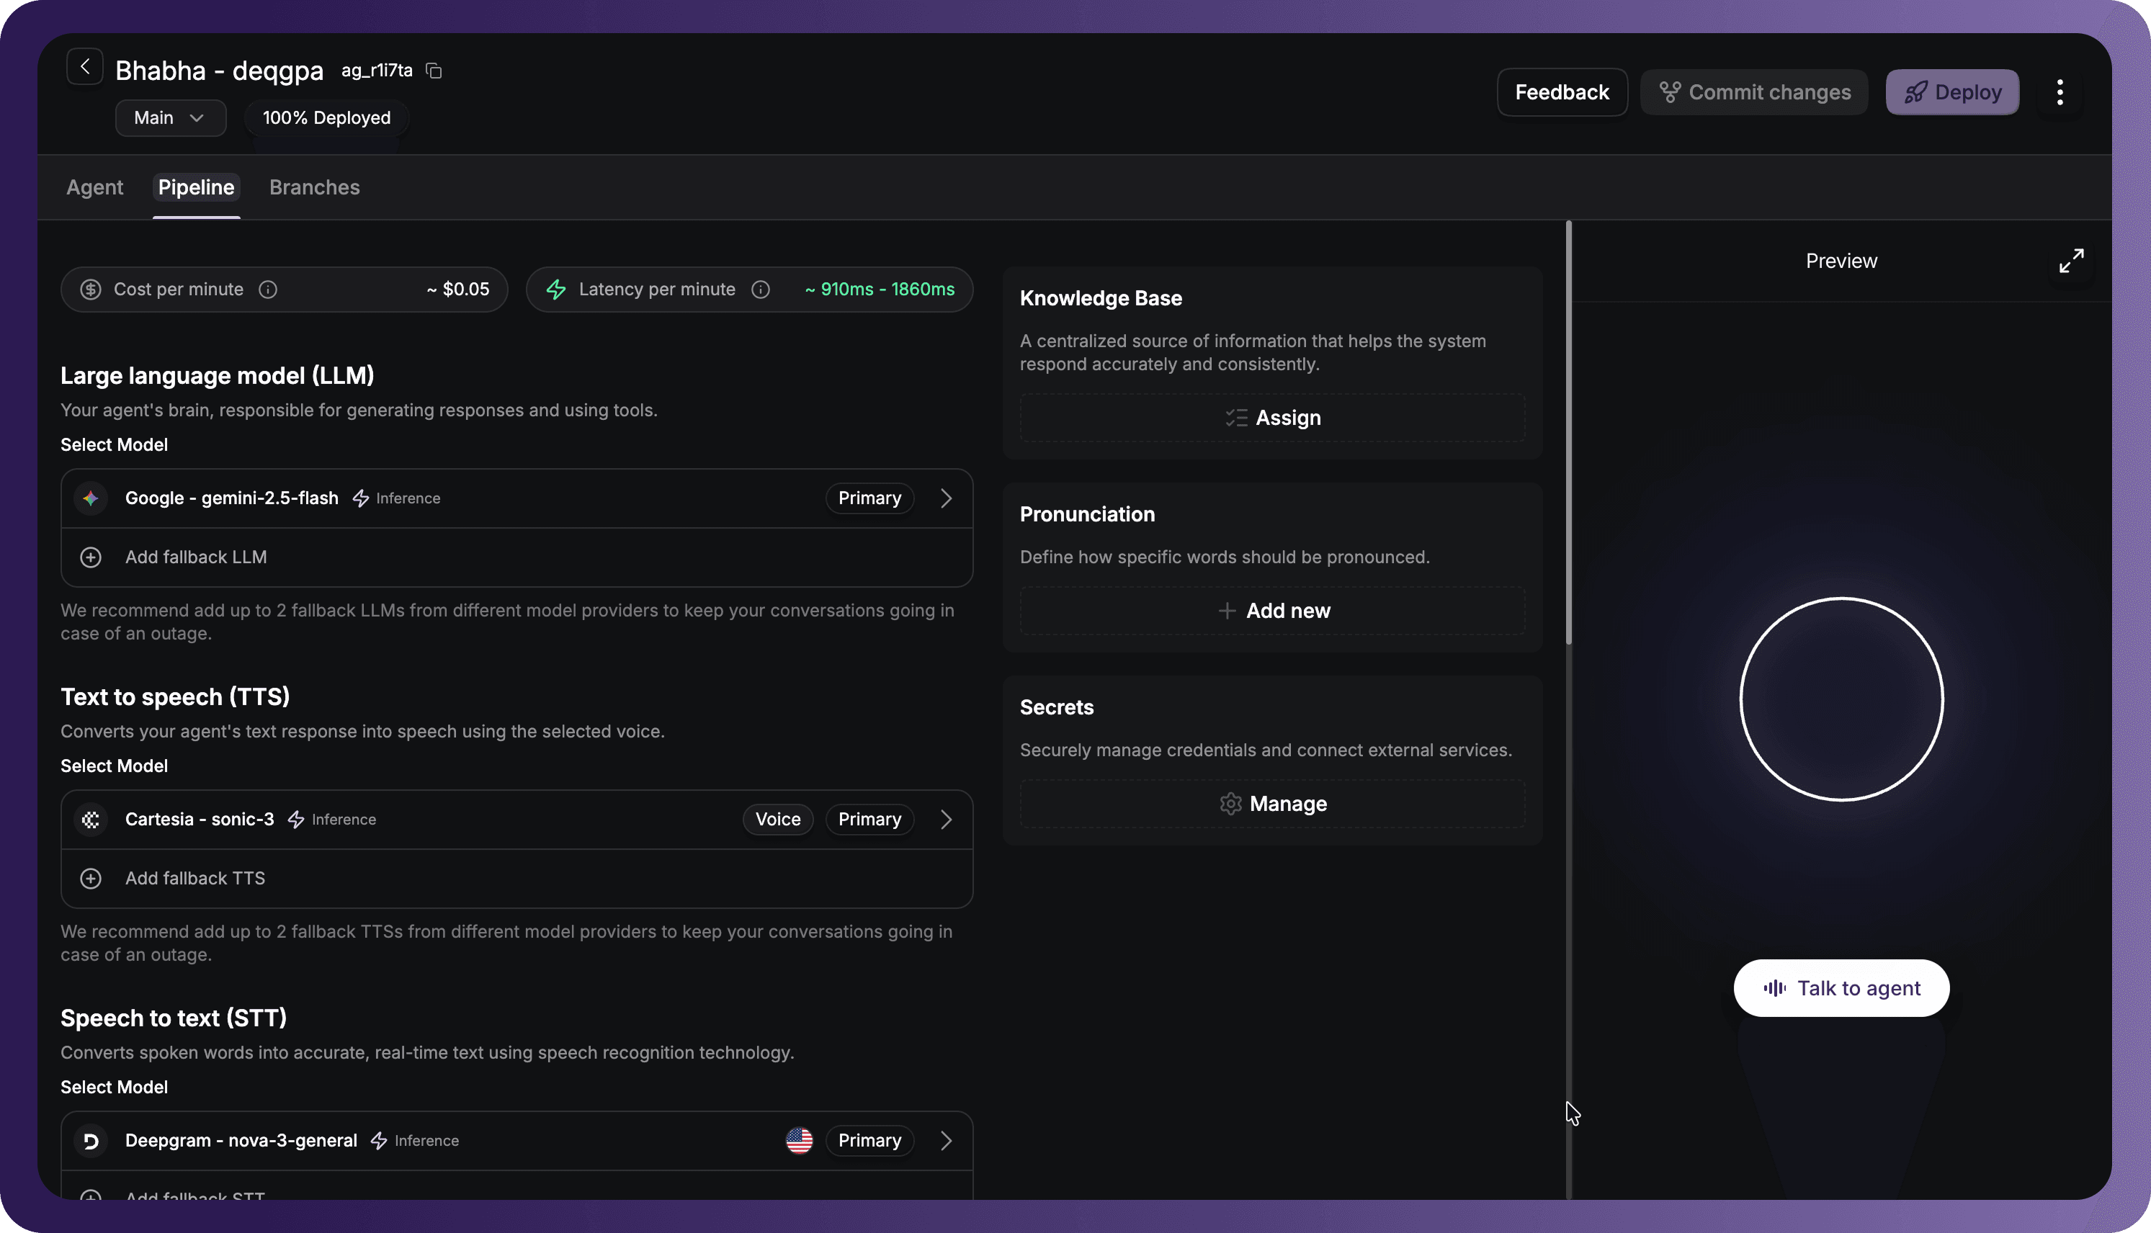The height and width of the screenshot is (1233, 2151).
Task: Expand the Google gemini-2.5-flash model chevron
Action: [x=946, y=498]
